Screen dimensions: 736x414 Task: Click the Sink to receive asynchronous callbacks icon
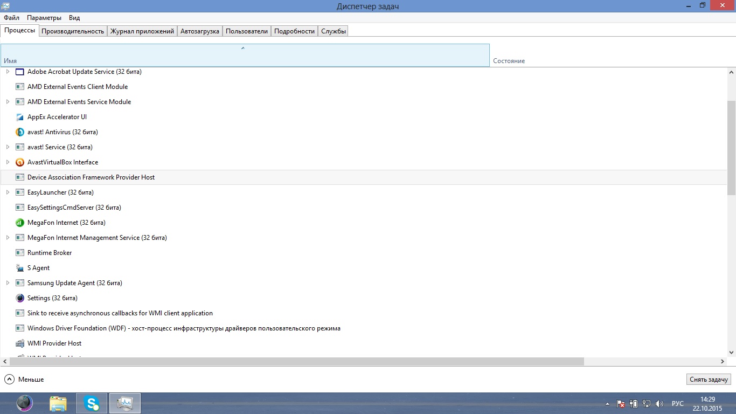coord(20,313)
